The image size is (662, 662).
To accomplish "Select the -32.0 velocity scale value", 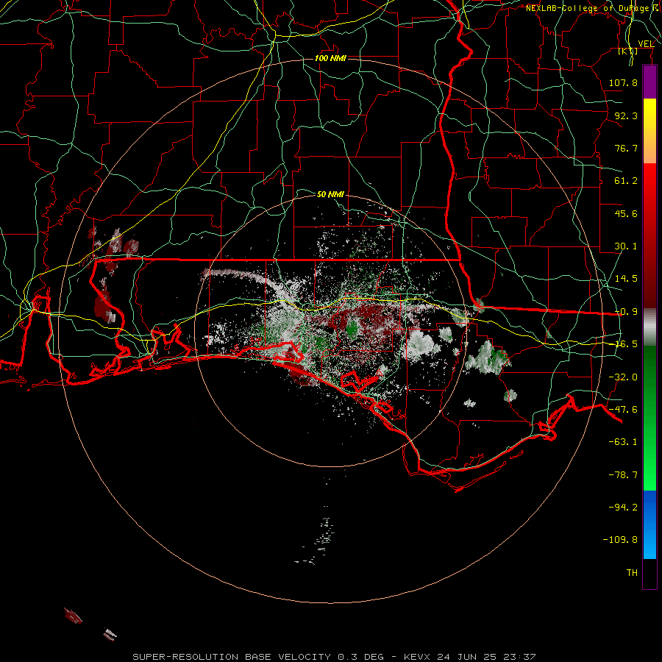I will (x=623, y=377).
